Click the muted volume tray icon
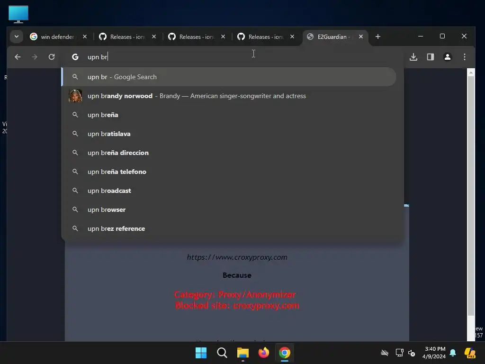485x364 pixels. [x=412, y=353]
